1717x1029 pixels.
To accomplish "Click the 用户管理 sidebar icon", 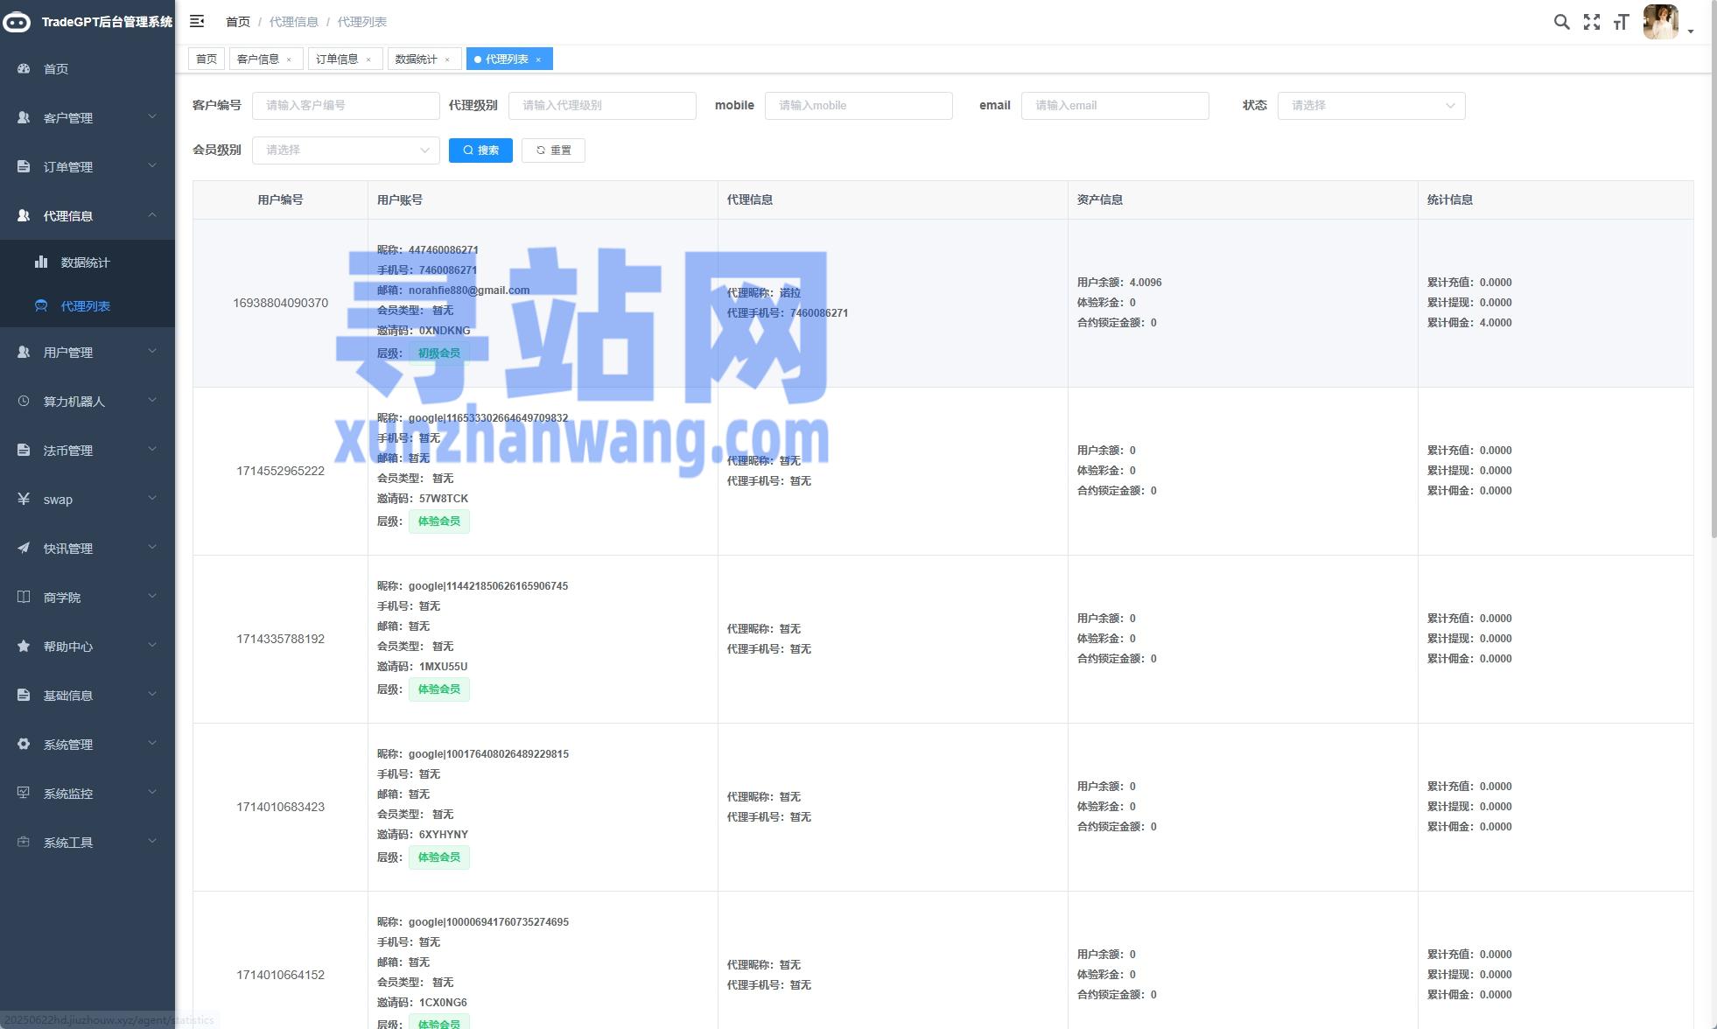I will tap(24, 352).
